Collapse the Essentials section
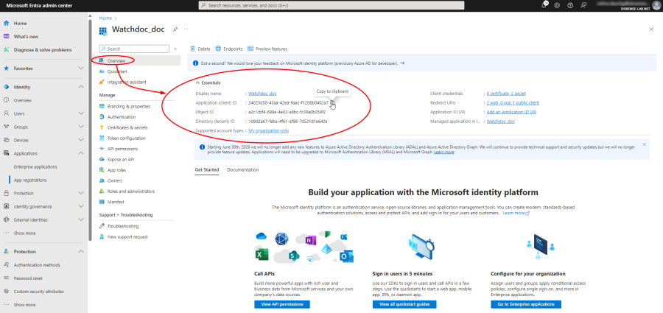Image resolution: width=663 pixels, height=313 pixels. pyautogui.click(x=197, y=83)
